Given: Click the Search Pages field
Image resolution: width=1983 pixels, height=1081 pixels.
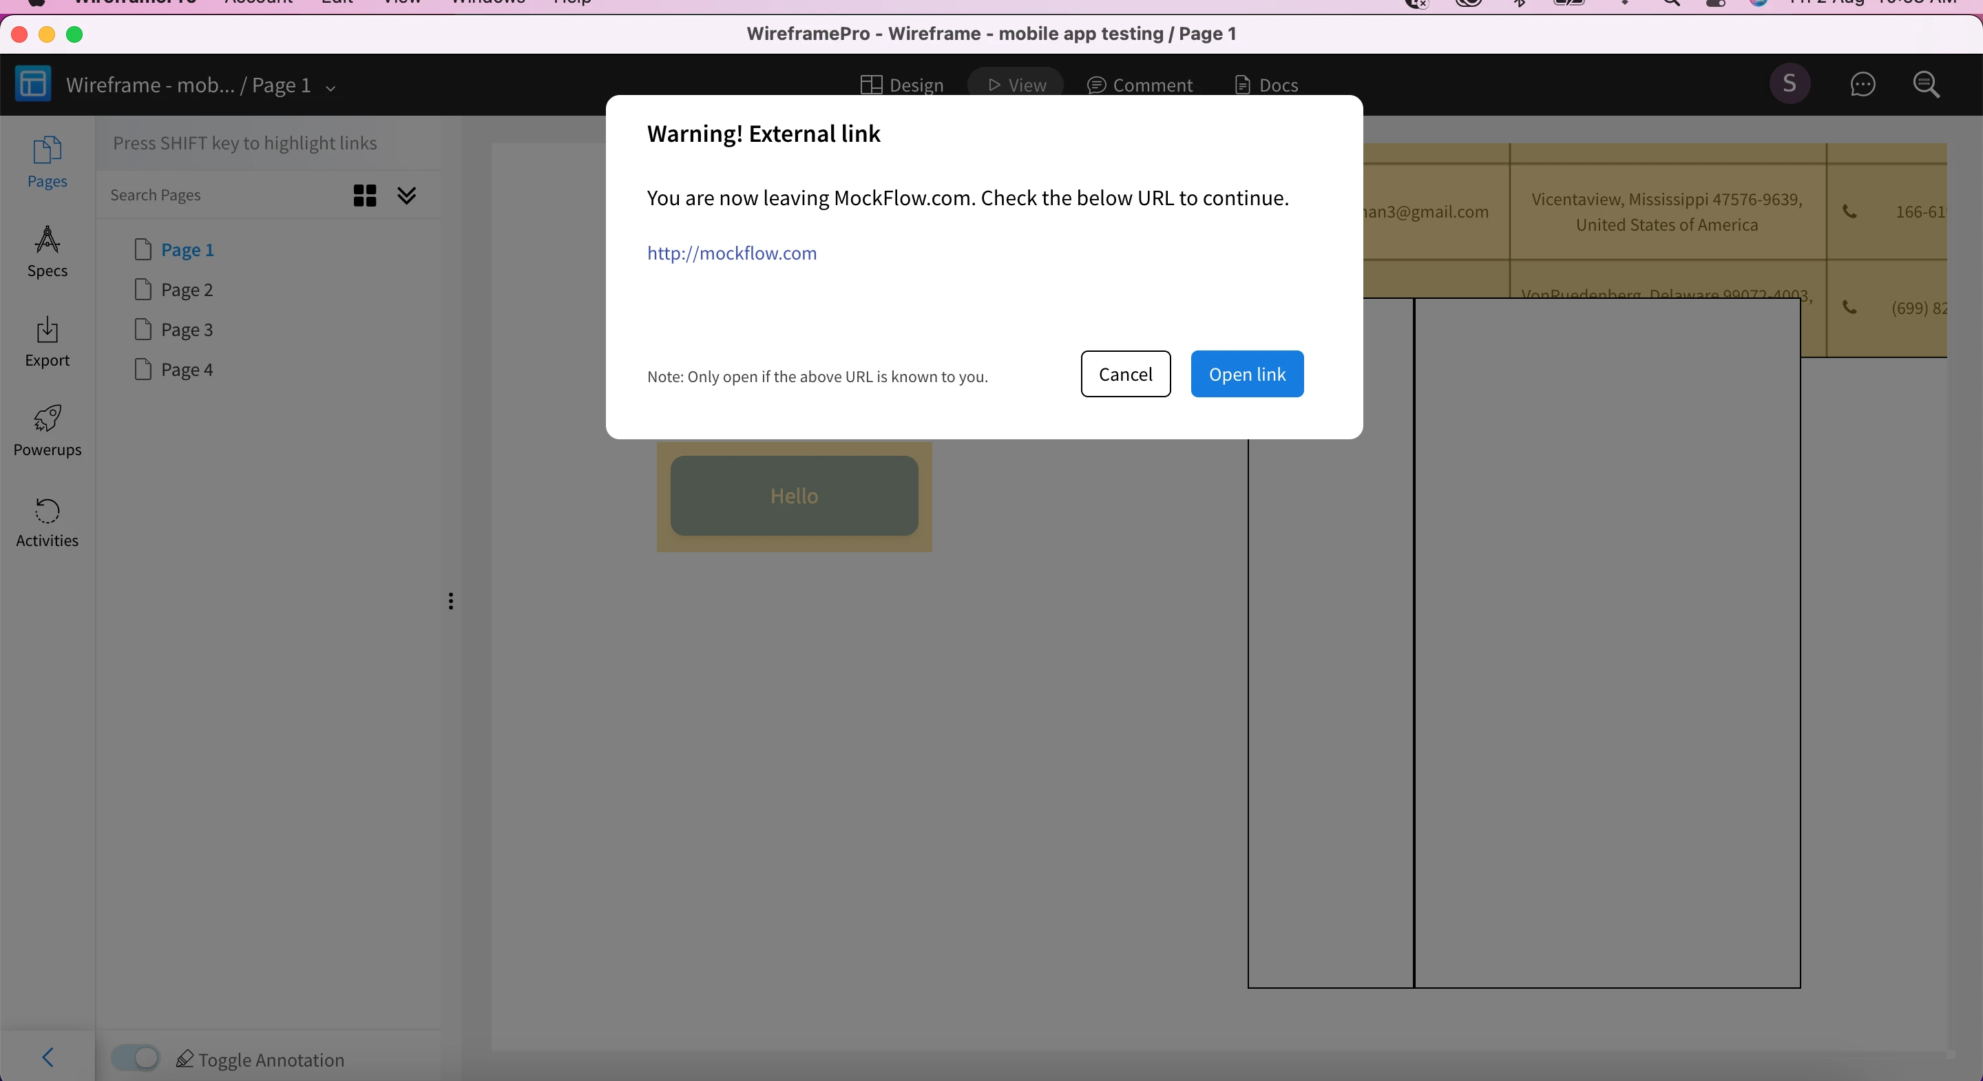Looking at the screenshot, I should (x=223, y=196).
